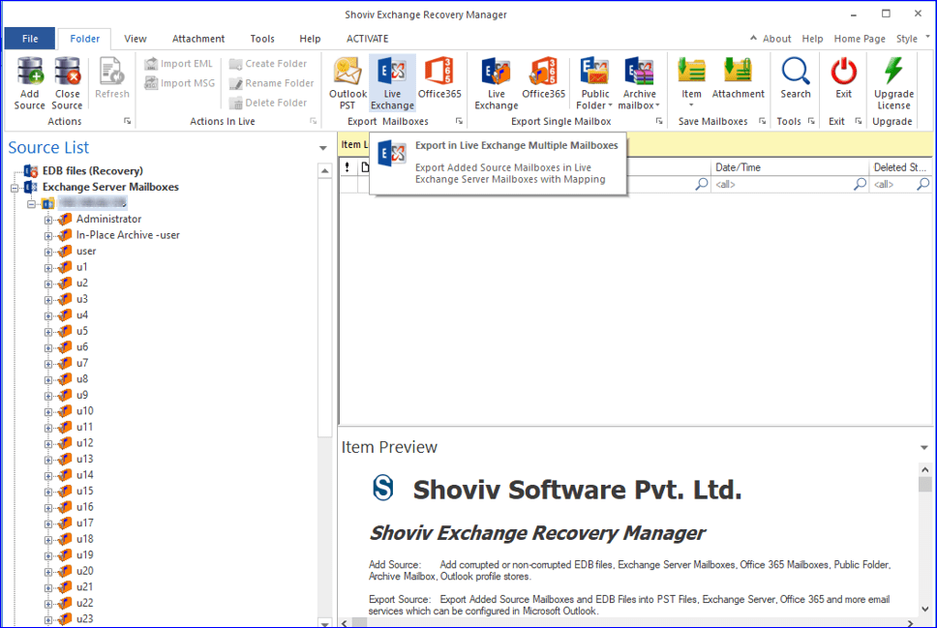Click Create Folder in the ribbon
Image resolution: width=937 pixels, height=628 pixels.
click(x=268, y=63)
